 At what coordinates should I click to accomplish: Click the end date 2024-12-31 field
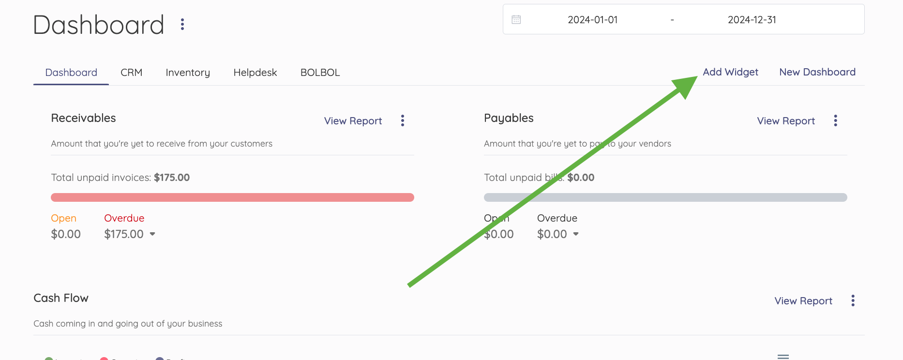[752, 20]
